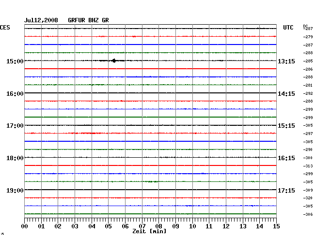Select the 15:15 UTC time label
This screenshot has width=315, height=239.
(x=286, y=126)
